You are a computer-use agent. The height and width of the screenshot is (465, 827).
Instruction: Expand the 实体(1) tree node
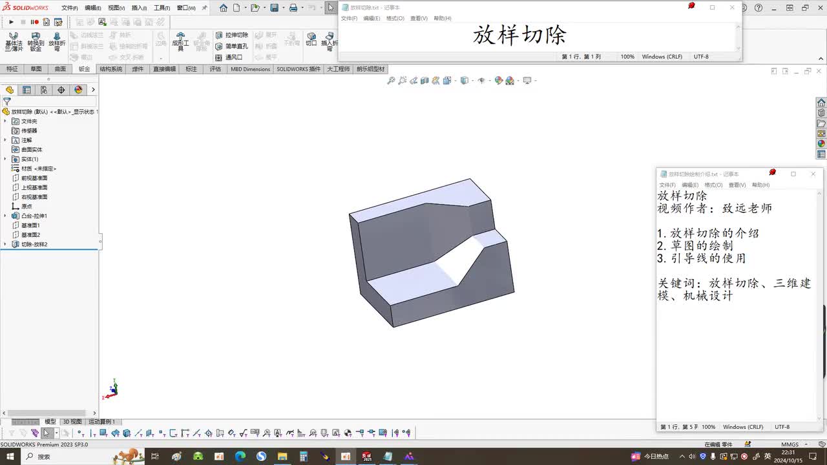click(x=5, y=159)
